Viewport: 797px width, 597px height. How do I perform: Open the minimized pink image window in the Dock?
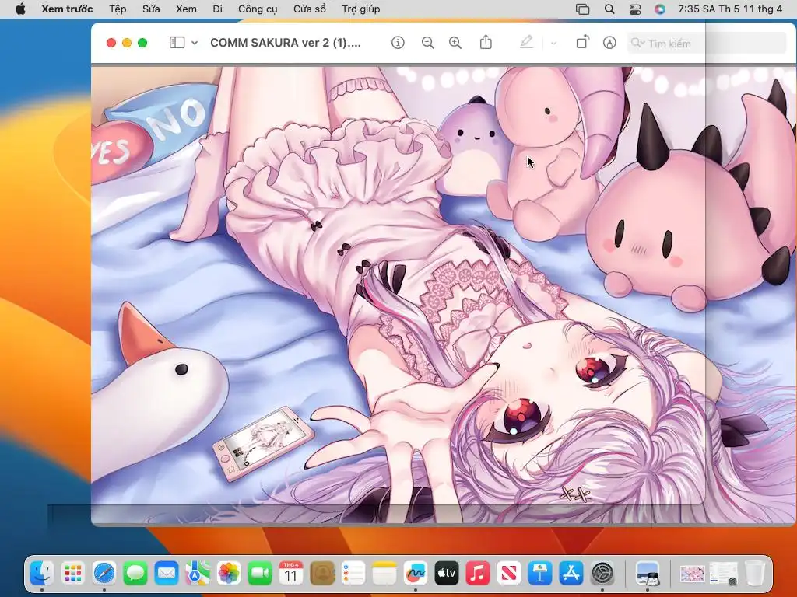[x=692, y=574]
